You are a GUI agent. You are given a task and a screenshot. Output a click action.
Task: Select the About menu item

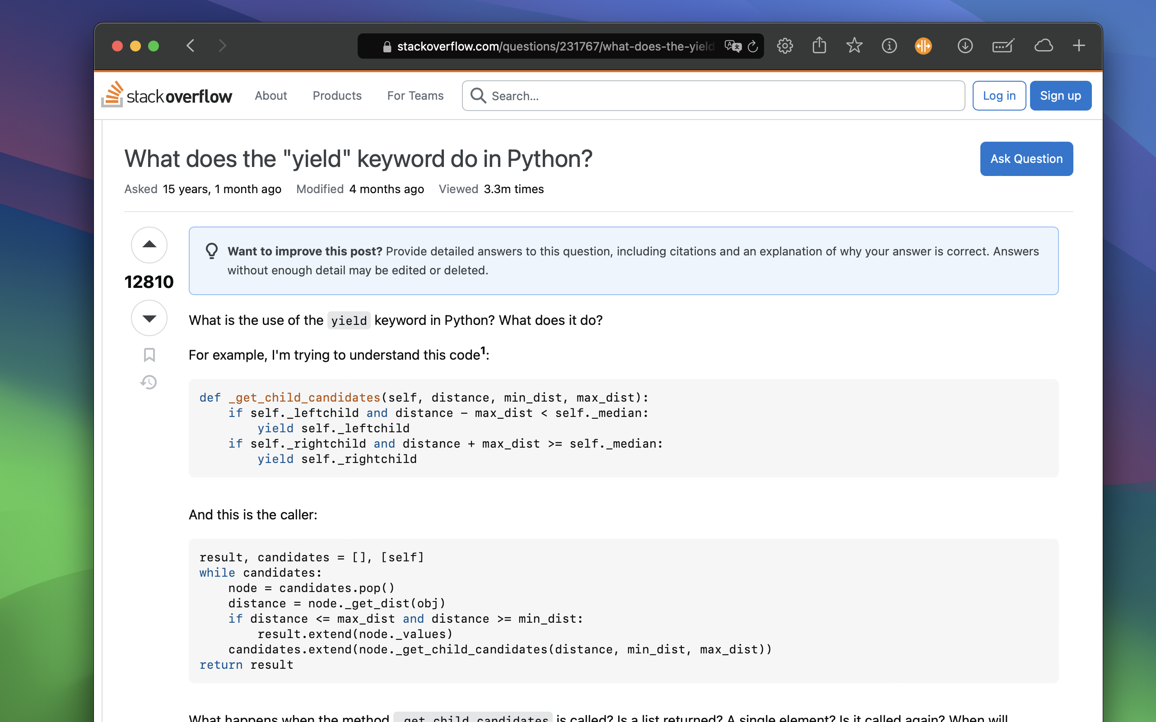pyautogui.click(x=271, y=95)
